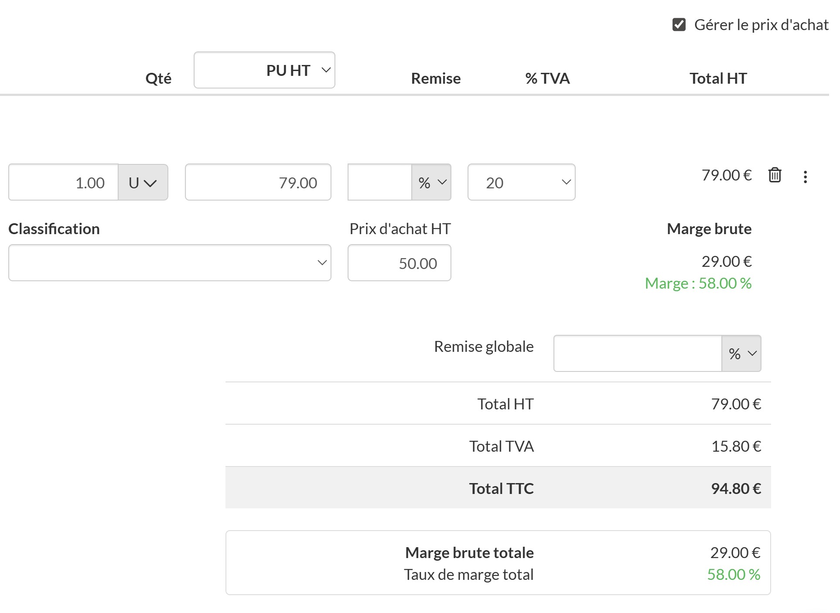Expand the 20 percent TVA dropdown

coord(521,183)
